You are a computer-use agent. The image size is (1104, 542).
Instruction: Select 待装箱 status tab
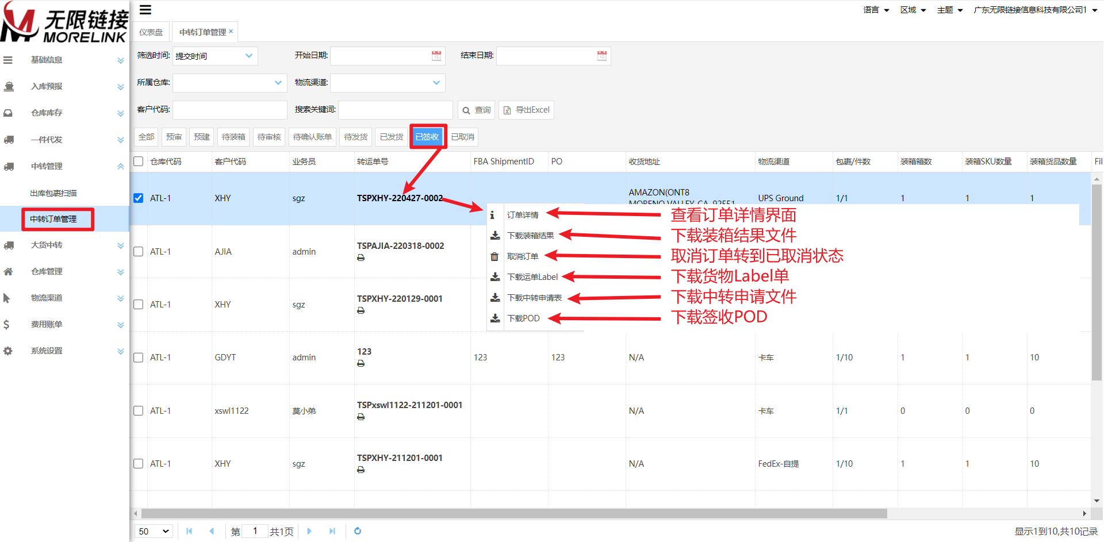tap(233, 137)
